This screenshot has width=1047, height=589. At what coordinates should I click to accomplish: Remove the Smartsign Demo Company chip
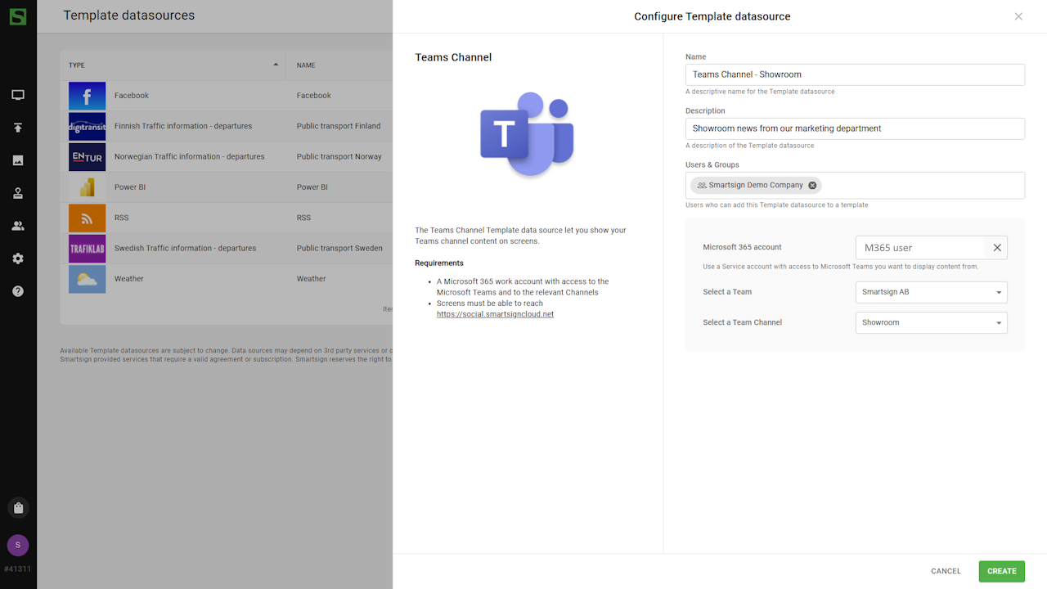point(812,186)
